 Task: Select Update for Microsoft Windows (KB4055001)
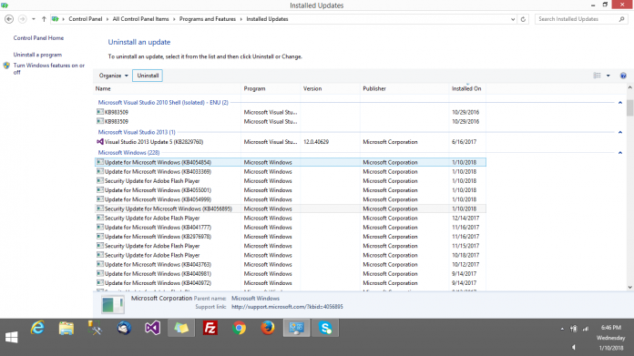tap(291, 190)
